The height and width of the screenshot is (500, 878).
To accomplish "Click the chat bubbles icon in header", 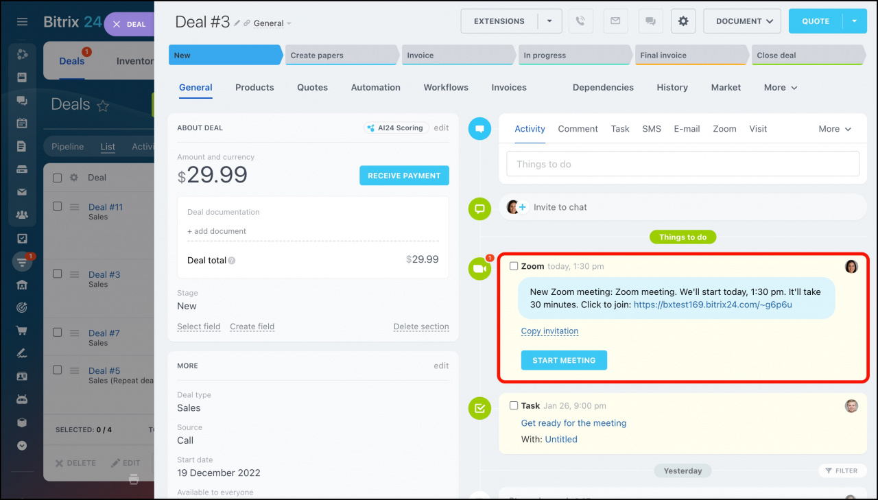I will [x=650, y=21].
